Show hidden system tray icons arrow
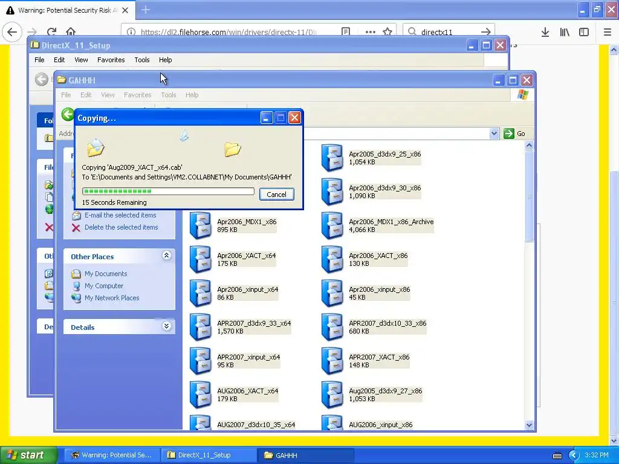Screen dimensions: 619x464 [574, 456]
